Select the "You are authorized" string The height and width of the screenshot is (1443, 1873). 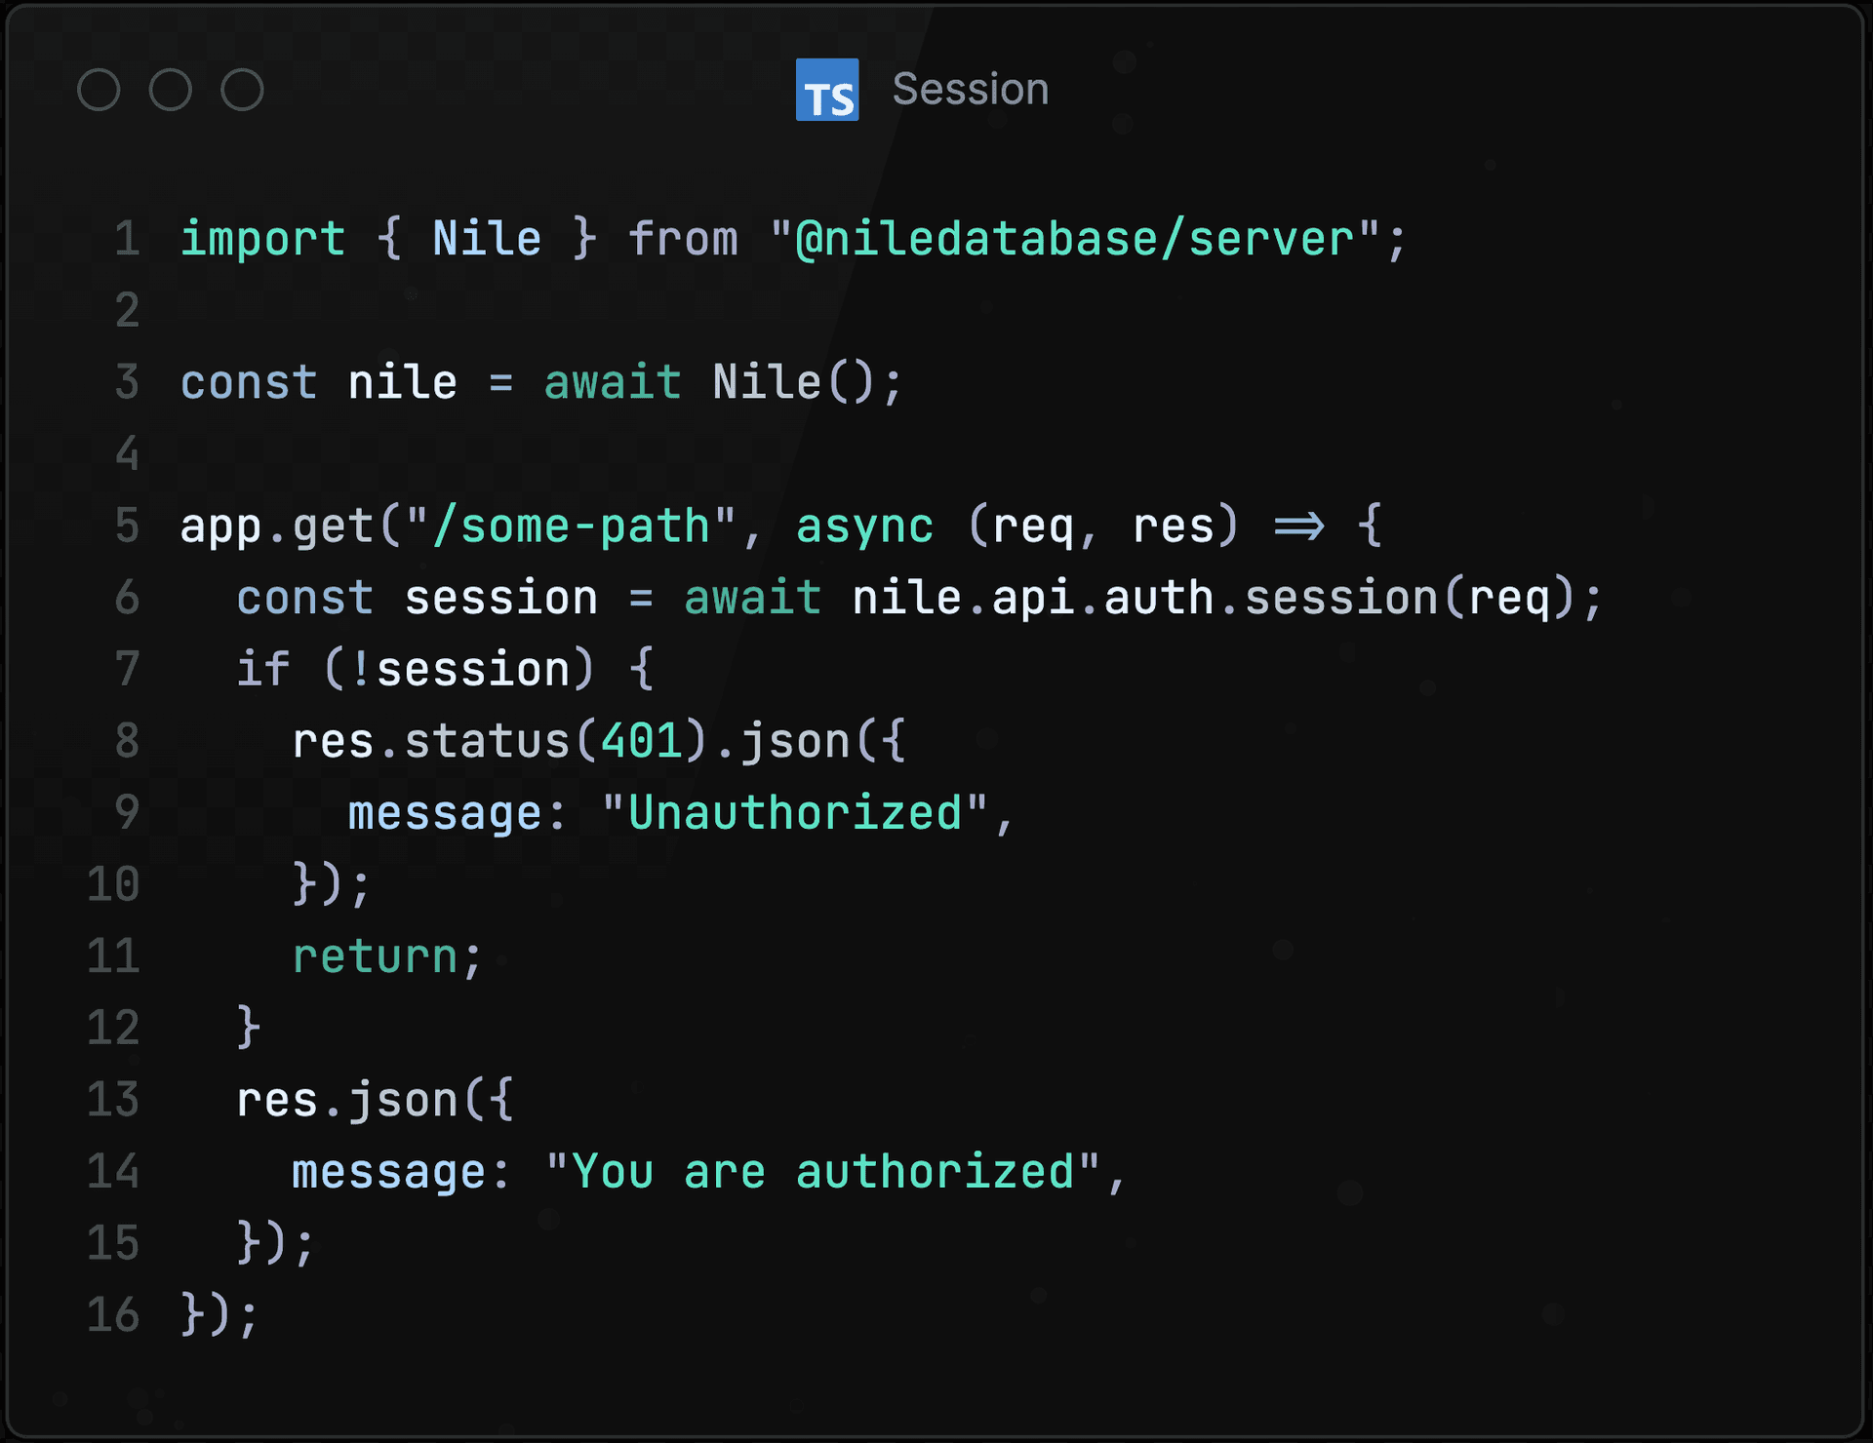pyautogui.click(x=834, y=1170)
